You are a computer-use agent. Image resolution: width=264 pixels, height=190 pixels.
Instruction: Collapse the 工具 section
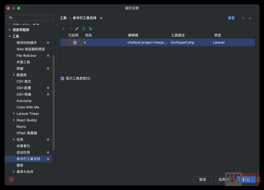(10, 36)
